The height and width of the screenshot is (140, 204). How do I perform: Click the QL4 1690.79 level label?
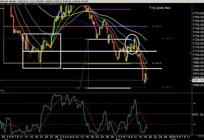pos(157,63)
